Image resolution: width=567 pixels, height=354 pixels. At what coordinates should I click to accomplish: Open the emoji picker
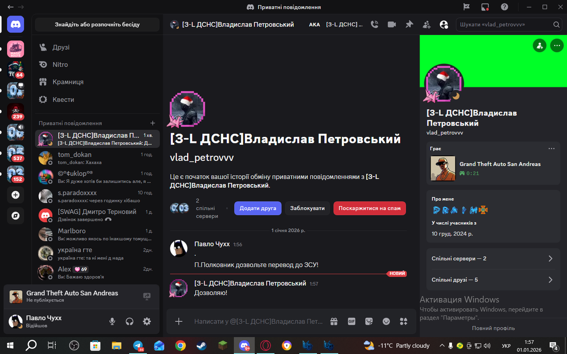tap(386, 321)
